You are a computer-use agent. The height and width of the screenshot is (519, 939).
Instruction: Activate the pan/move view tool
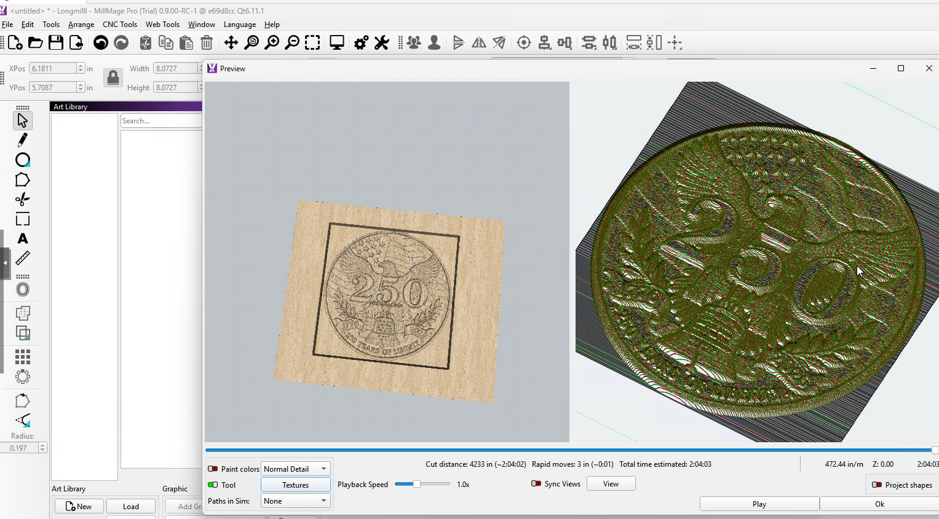(231, 42)
